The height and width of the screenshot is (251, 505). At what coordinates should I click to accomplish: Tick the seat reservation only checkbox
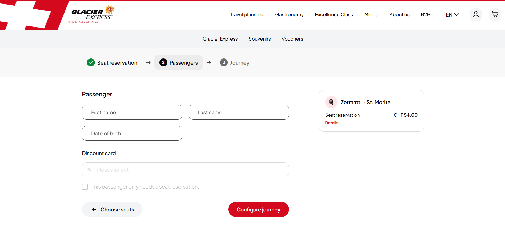click(x=85, y=187)
